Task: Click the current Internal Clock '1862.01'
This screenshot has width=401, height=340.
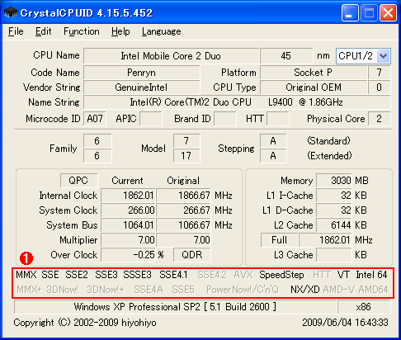Action: click(128, 196)
